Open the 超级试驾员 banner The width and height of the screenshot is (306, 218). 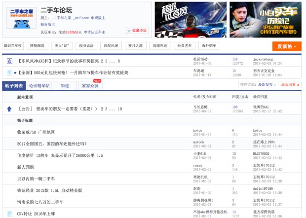[191, 20]
